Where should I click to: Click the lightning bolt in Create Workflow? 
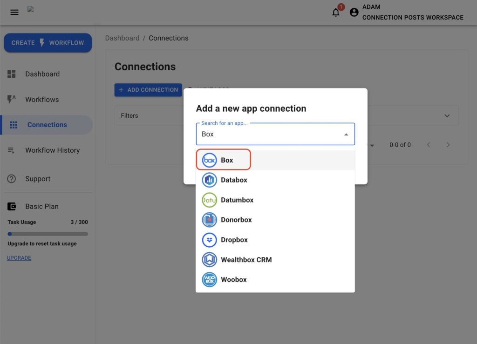point(42,42)
